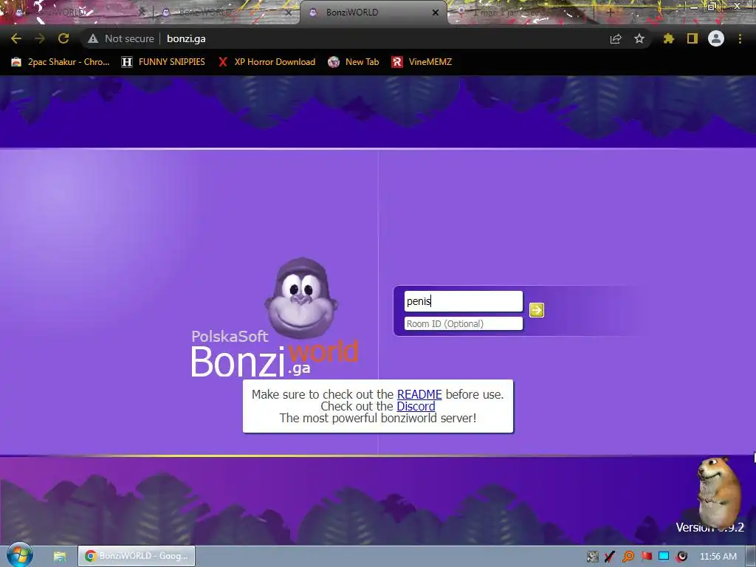Open the speaker volume tray icon
Screen dimensions: 756x567
click(681, 557)
